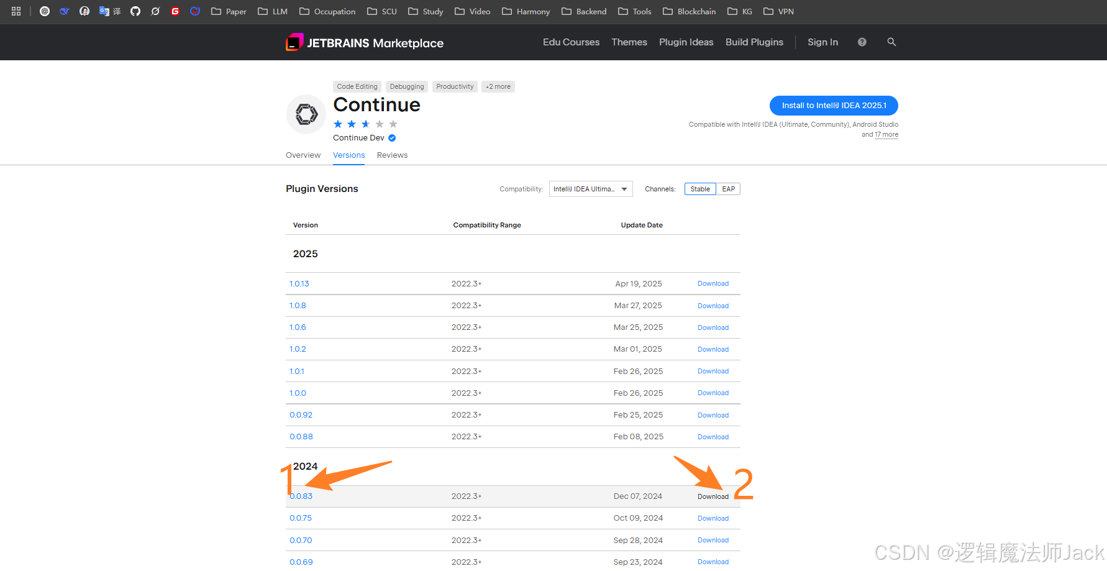The height and width of the screenshot is (571, 1107).
Task: Select the Stable channel toggle
Action: click(700, 189)
